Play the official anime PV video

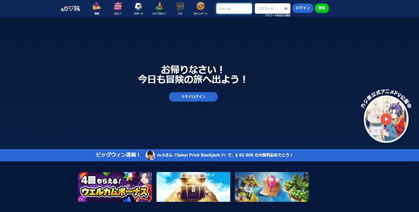(386, 119)
